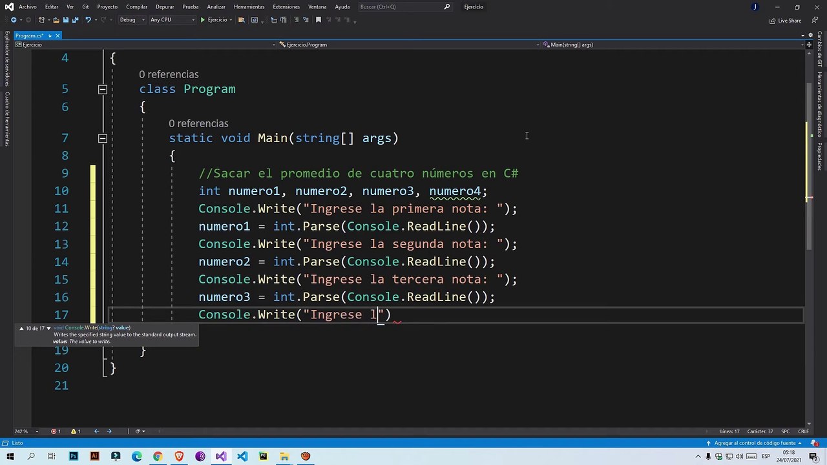Open the Git menu
The width and height of the screenshot is (827, 465).
(85, 6)
